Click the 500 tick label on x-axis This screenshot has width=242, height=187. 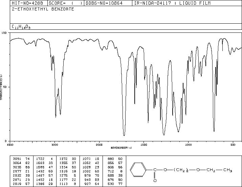pyautogui.click(x=233, y=145)
